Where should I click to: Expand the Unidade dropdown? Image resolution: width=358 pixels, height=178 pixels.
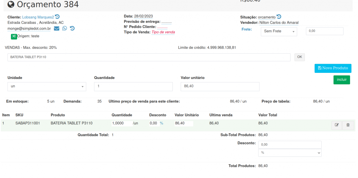46,86
